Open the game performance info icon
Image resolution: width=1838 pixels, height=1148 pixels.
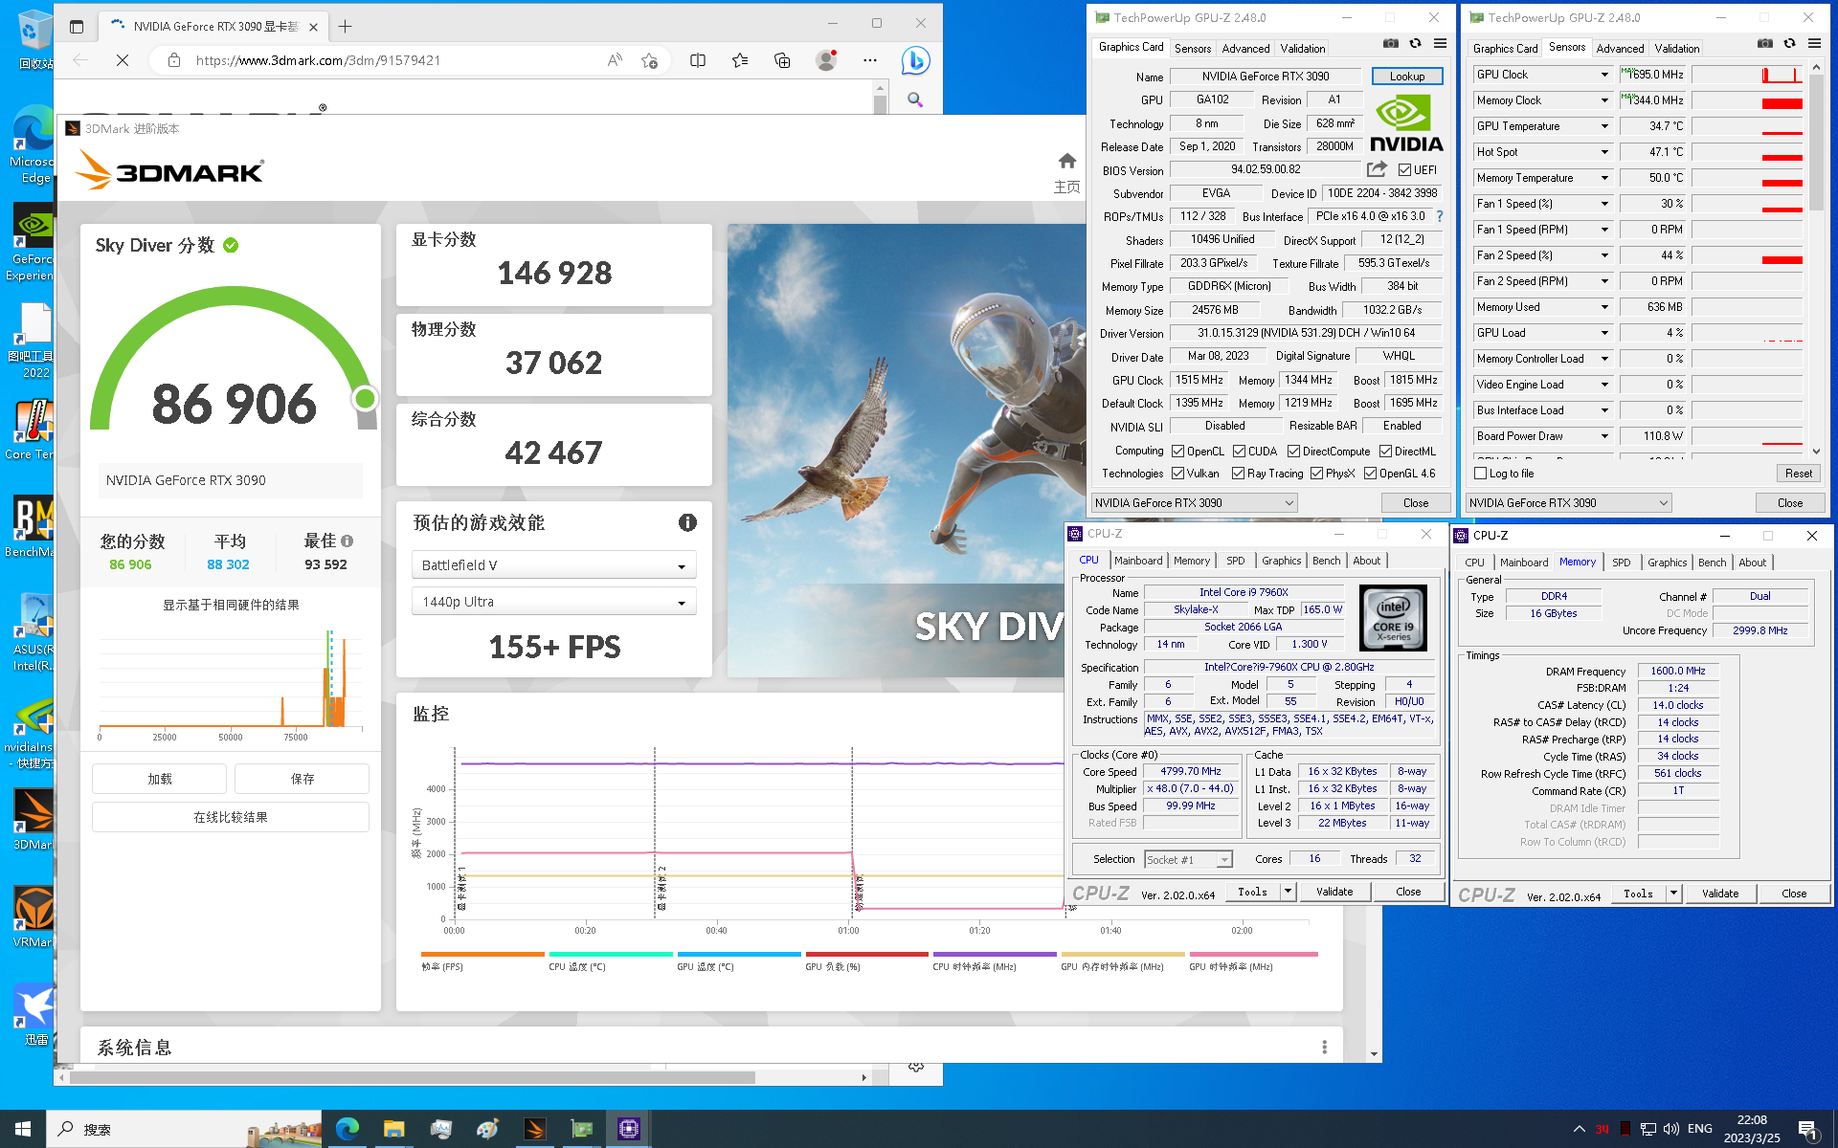[687, 522]
